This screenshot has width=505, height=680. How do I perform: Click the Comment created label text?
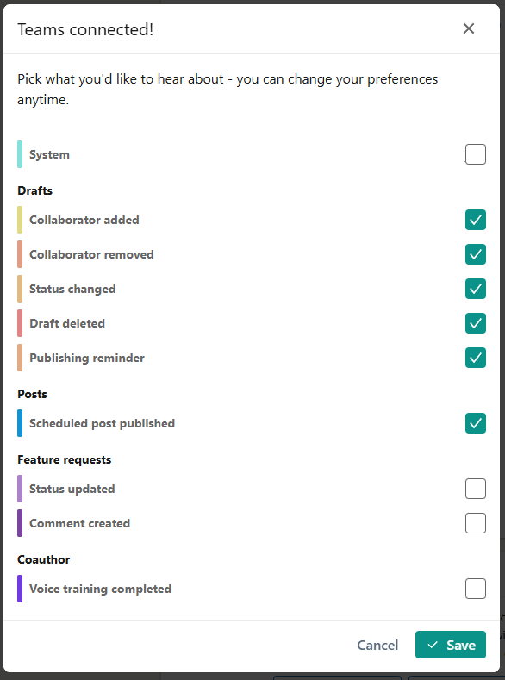pos(80,523)
